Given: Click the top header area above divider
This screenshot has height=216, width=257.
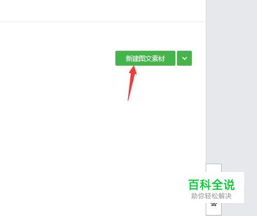Looking at the screenshot, I should click(x=103, y=11).
